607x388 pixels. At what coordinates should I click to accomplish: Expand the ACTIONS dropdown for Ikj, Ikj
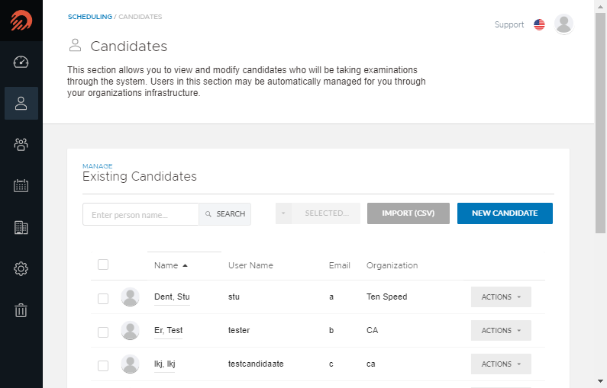coord(501,364)
